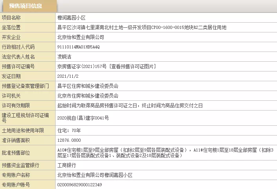Click the 预售登记备案管理部门 label
Screen dimensions: 277x189
coord(25,86)
